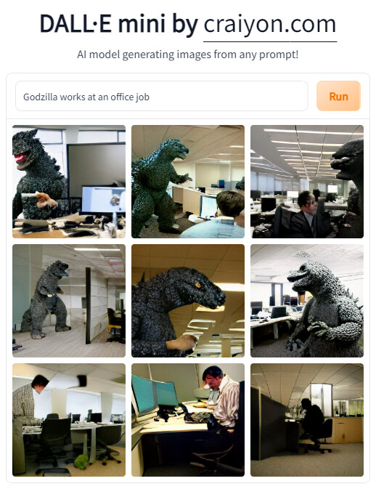This screenshot has height=489, width=376.
Task: Open close-up image of Godzilla with yellow eye
Action: point(188,301)
